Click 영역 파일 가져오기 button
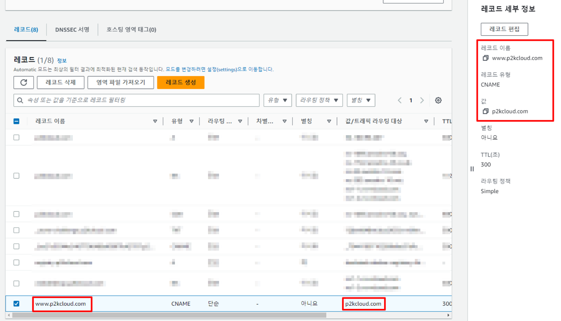 pos(121,83)
